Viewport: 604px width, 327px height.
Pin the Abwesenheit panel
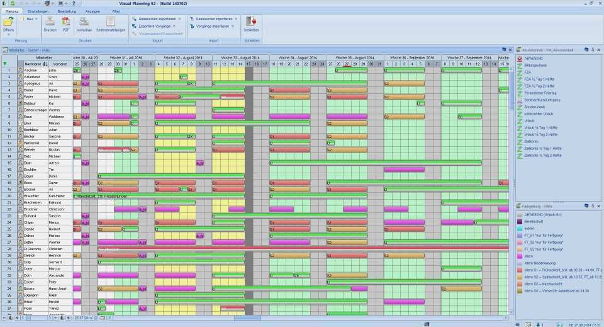pos(592,49)
